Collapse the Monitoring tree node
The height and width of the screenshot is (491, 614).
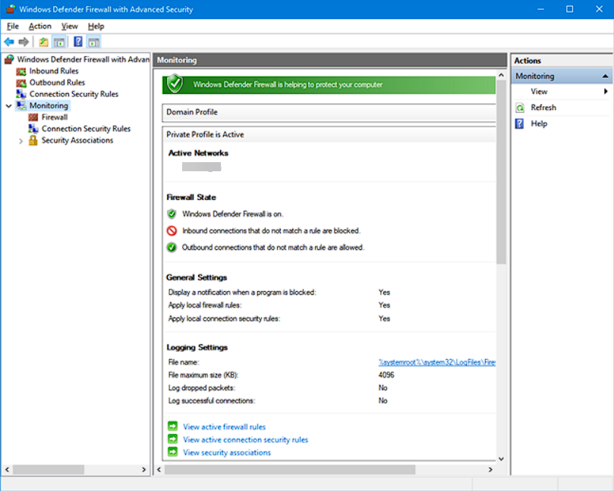coord(8,106)
